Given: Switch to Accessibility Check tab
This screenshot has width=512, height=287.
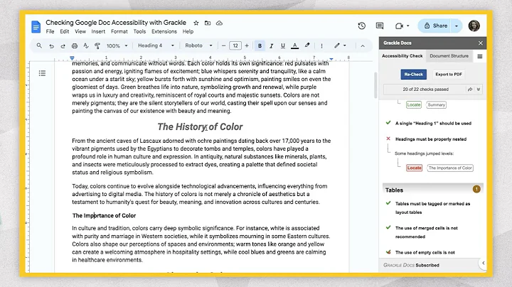Looking at the screenshot, I should (x=402, y=56).
